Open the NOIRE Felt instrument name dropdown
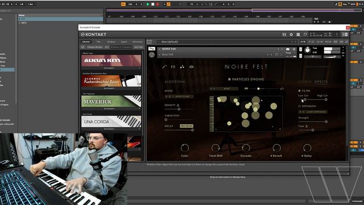The image size is (364, 205). click(159, 49)
